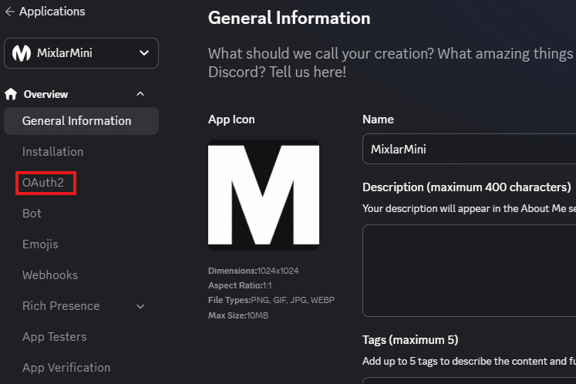Click the Tags (maximum 5) label
Image resolution: width=576 pixels, height=384 pixels.
tap(410, 340)
